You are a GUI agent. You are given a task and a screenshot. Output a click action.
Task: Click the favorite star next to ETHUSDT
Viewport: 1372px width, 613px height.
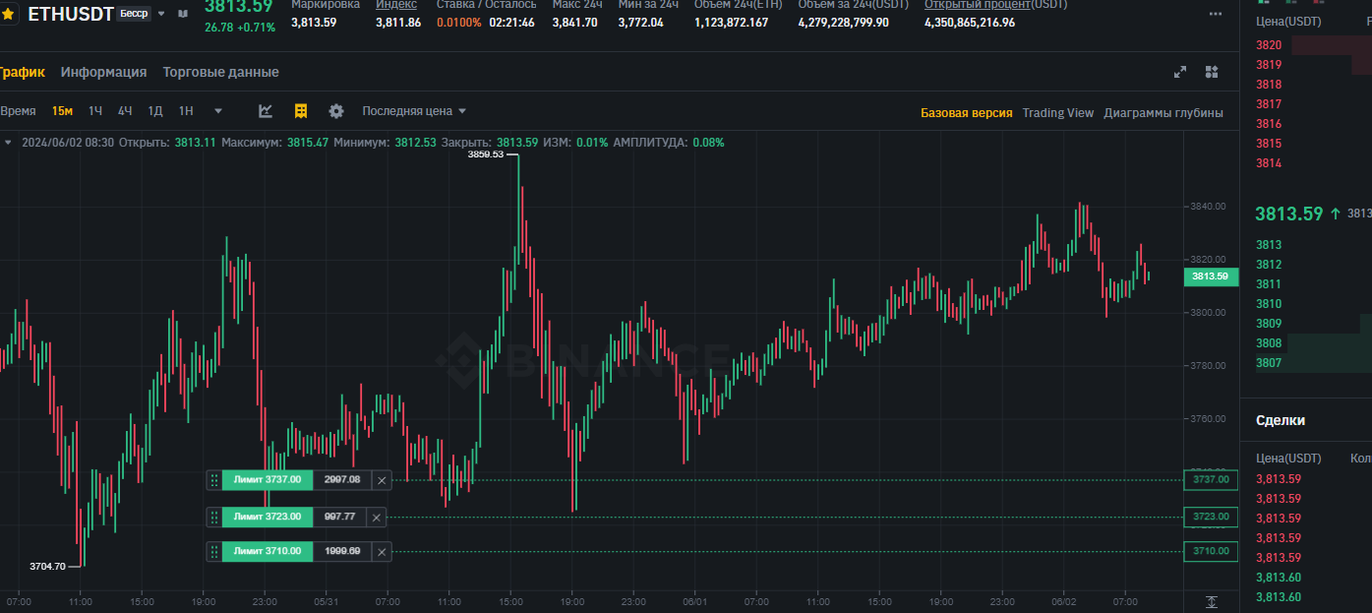[8, 15]
